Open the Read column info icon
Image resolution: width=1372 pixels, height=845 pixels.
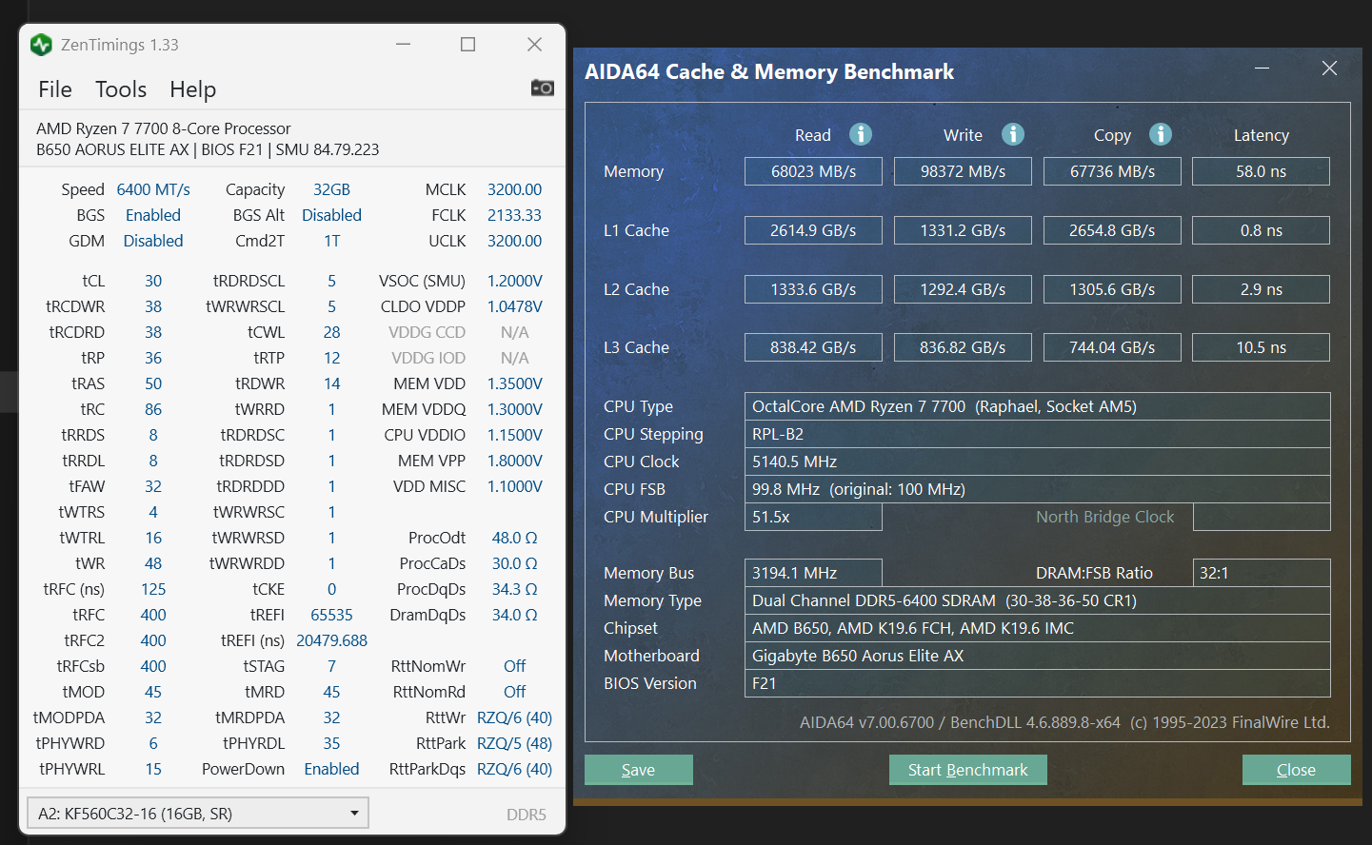click(861, 134)
